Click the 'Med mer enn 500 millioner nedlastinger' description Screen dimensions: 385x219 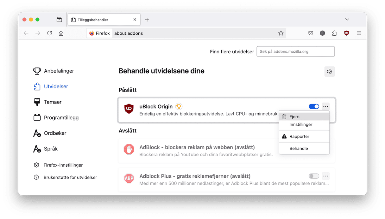point(234,183)
